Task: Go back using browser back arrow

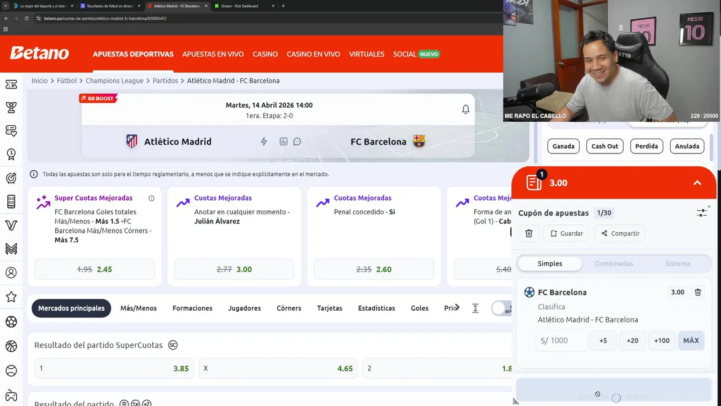Action: (6, 18)
